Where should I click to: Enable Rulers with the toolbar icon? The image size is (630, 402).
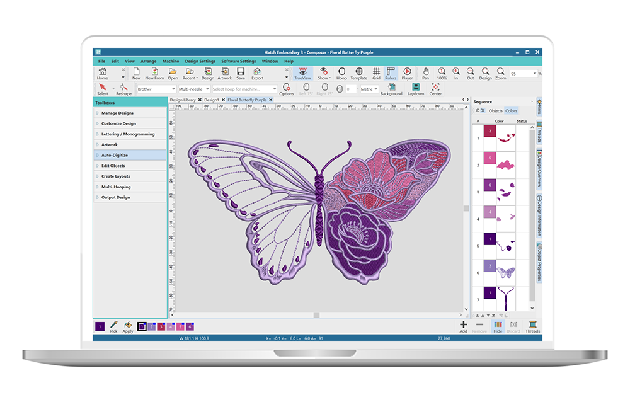(x=391, y=72)
